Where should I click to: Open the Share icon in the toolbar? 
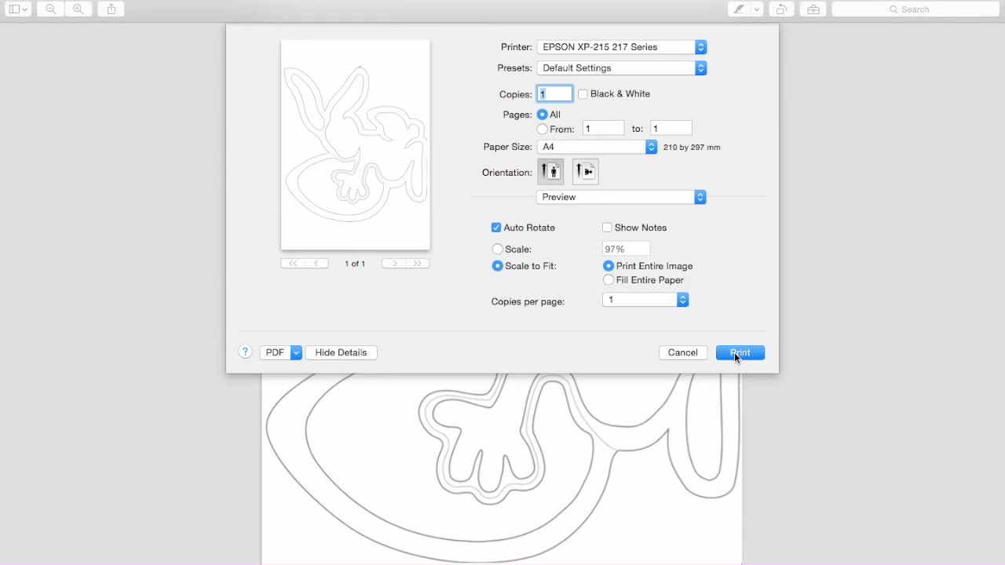111,9
